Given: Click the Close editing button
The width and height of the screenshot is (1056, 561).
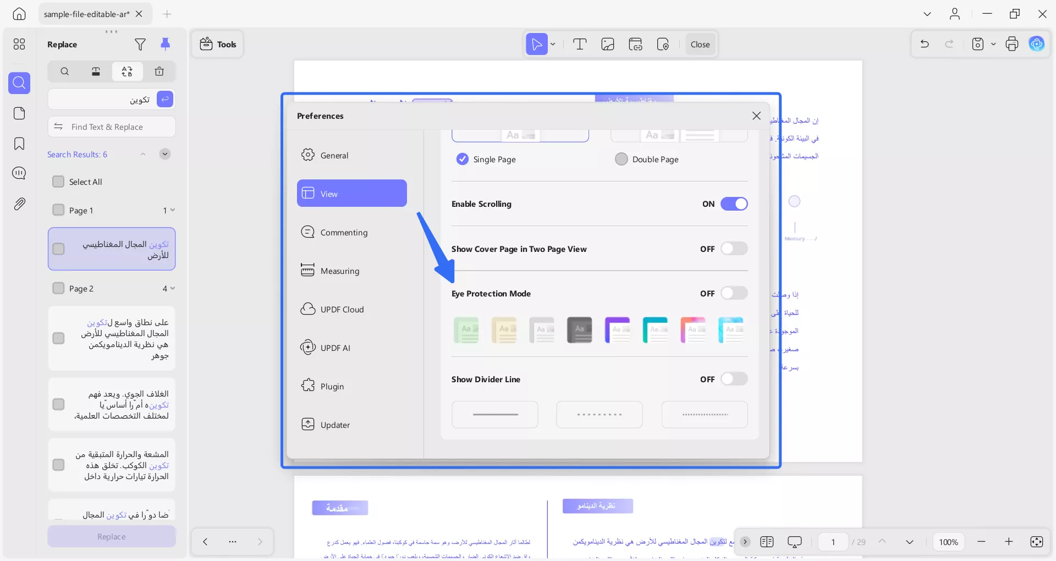Looking at the screenshot, I should [x=700, y=45].
